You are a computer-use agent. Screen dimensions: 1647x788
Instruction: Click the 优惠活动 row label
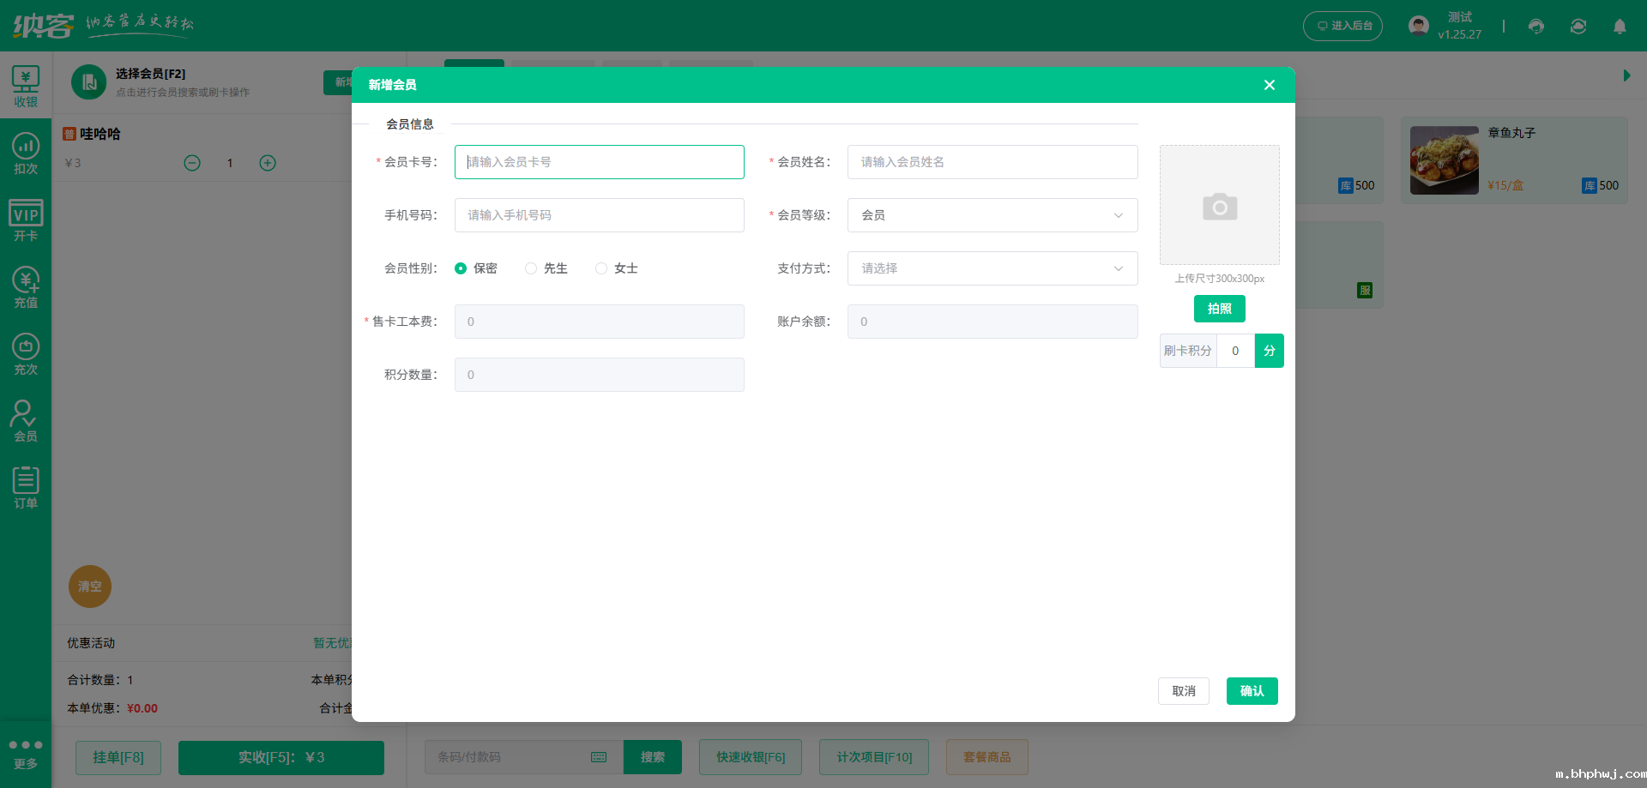[91, 643]
